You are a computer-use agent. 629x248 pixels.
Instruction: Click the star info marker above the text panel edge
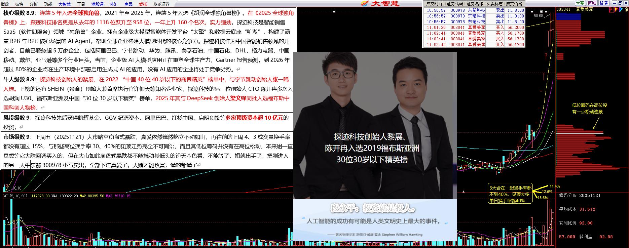(334, 11)
